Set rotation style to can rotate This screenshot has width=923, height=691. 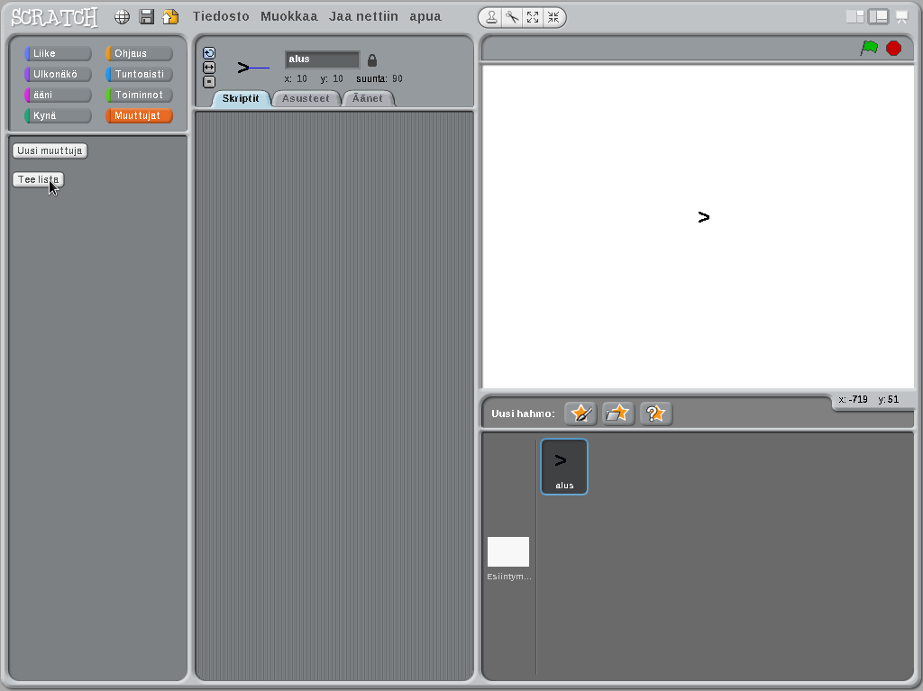click(x=209, y=53)
